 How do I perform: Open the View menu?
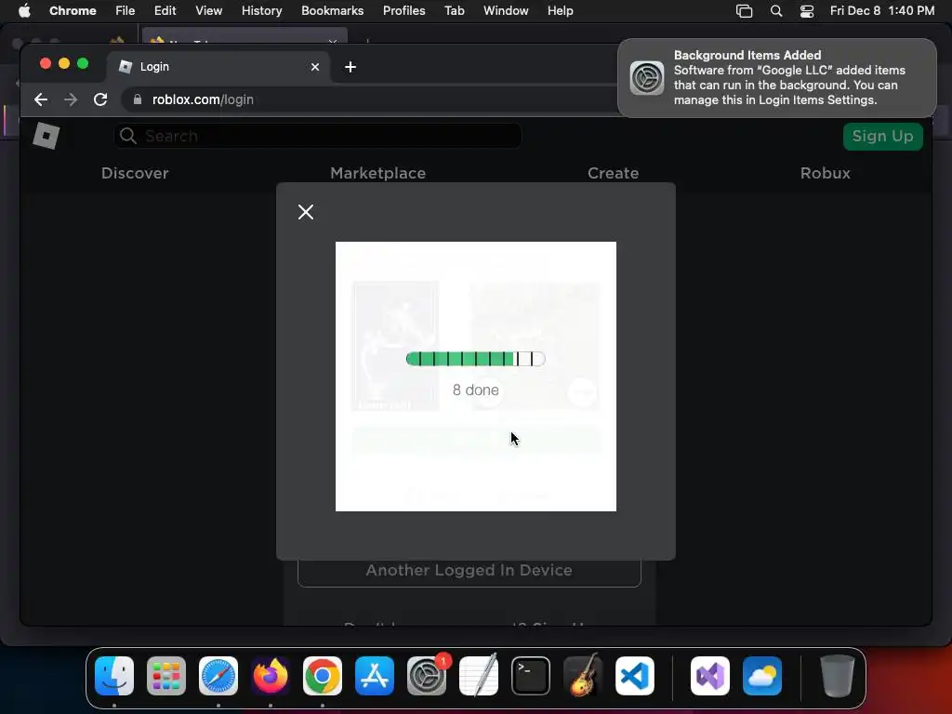pyautogui.click(x=208, y=10)
